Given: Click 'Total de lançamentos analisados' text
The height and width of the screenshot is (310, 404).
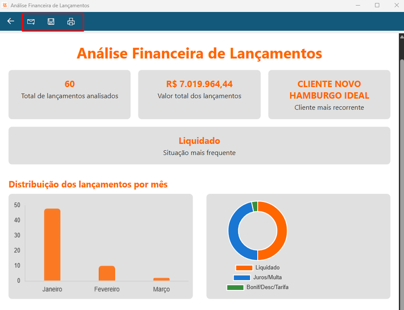Looking at the screenshot, I should coord(70,96).
